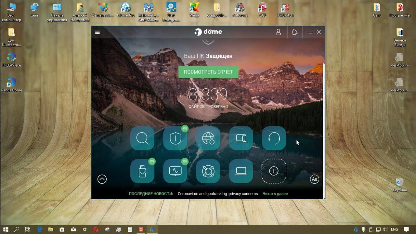Open Settings gear on the taskbar
Screen dimensions: 416x234
(x=85, y=229)
